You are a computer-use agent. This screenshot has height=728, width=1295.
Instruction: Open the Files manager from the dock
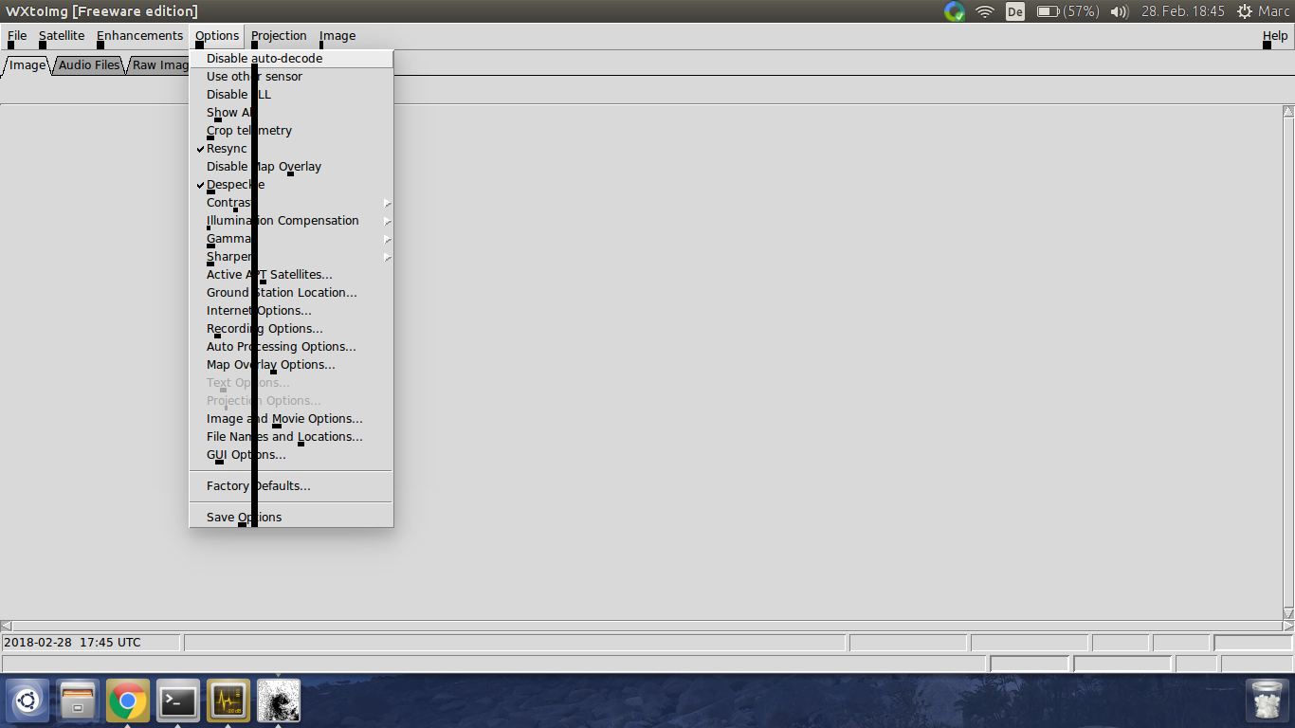pyautogui.click(x=77, y=702)
